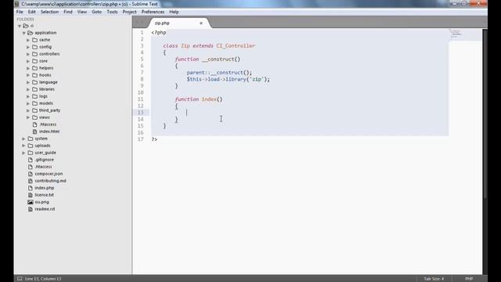The width and height of the screenshot is (501, 282).
Task: Open .htaccess under the application folder
Action: [x=48, y=125]
